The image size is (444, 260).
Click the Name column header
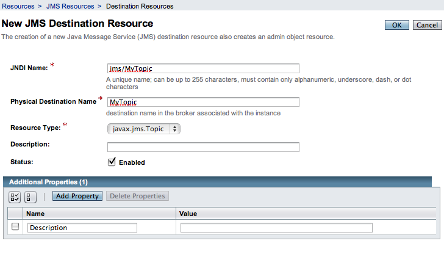(x=35, y=214)
